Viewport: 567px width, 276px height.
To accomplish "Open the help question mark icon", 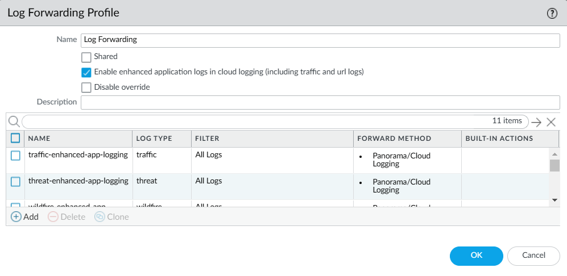I will 552,14.
